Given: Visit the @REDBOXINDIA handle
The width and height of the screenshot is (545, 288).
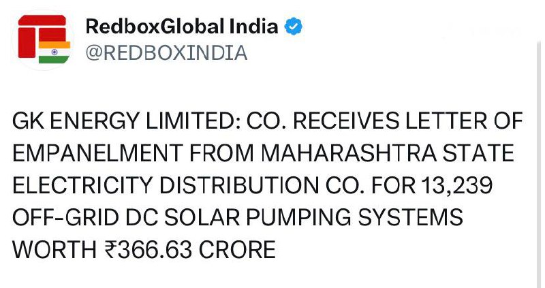Looking at the screenshot, I should [x=166, y=52].
